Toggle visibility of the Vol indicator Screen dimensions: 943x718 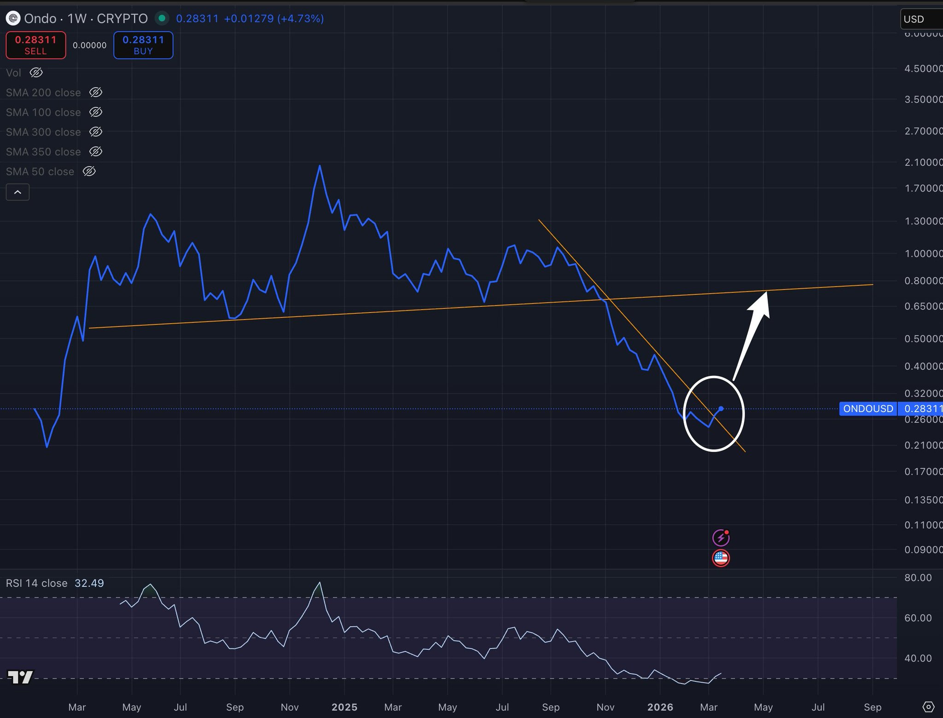pyautogui.click(x=36, y=73)
